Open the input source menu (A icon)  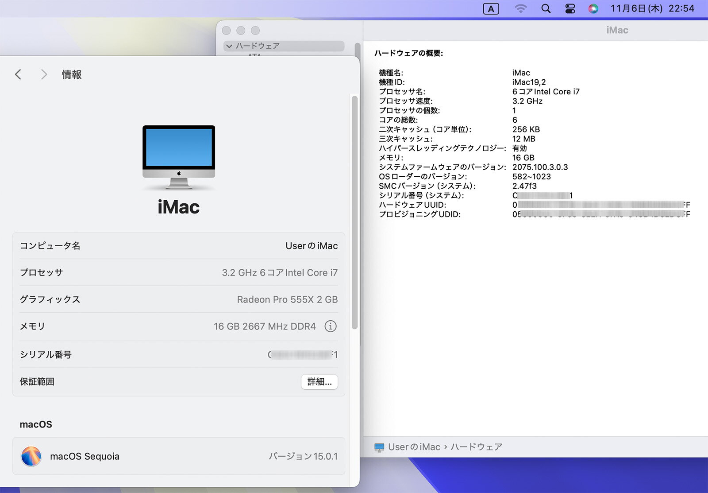[491, 9]
